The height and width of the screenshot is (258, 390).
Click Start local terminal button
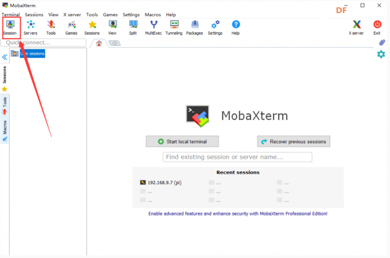click(x=182, y=142)
